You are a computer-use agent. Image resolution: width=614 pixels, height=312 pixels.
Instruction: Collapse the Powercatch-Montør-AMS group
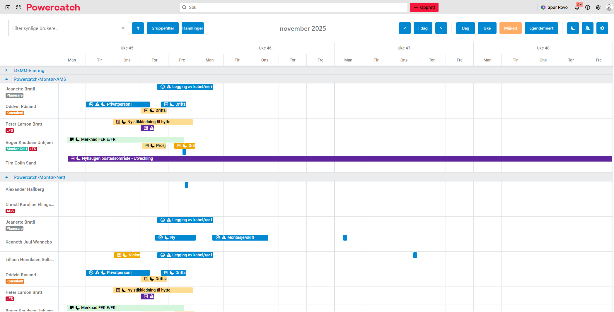pyautogui.click(x=6, y=79)
